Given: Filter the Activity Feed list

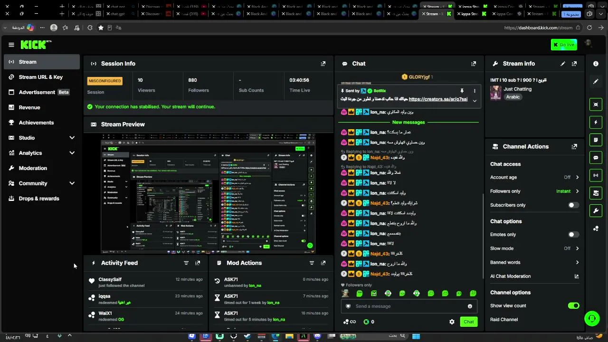Looking at the screenshot, I should coord(186,263).
